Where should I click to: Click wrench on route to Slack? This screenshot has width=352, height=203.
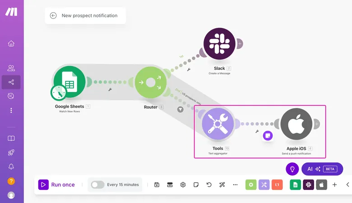pos(189,69)
